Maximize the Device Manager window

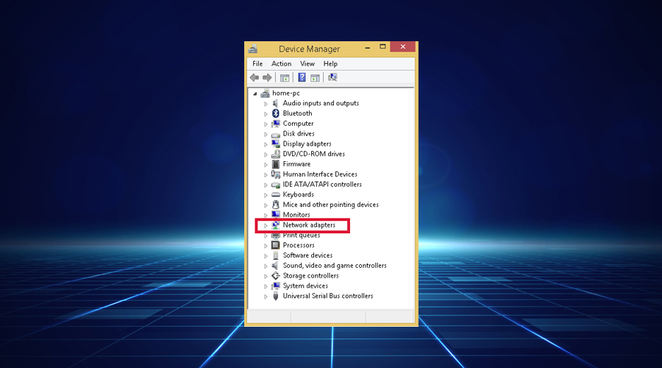[382, 47]
